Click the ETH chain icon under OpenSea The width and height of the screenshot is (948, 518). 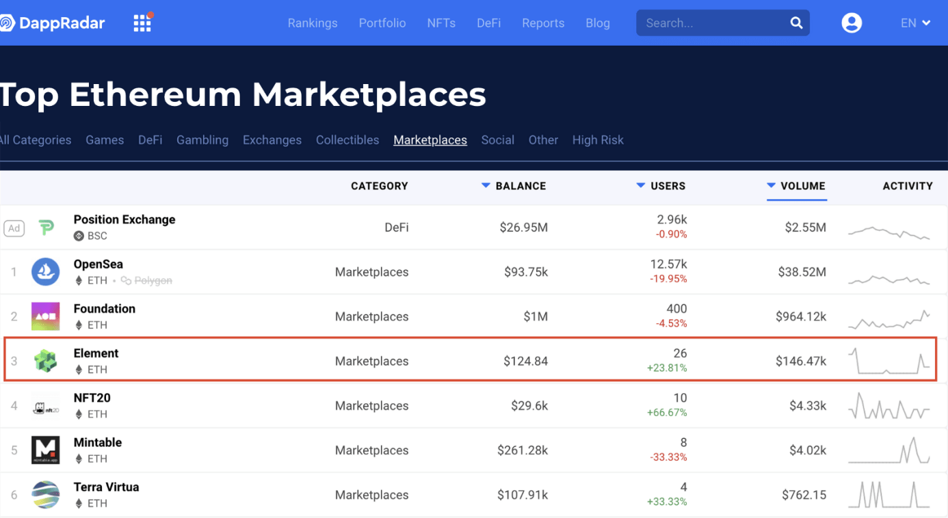pyautogui.click(x=79, y=280)
